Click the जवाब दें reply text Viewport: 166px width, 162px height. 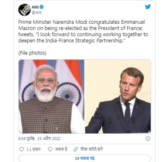pyautogui.click(x=61, y=149)
